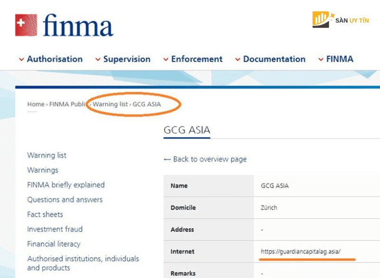Open Investment fraud sidebar link
The width and height of the screenshot is (380, 278).
(55, 229)
